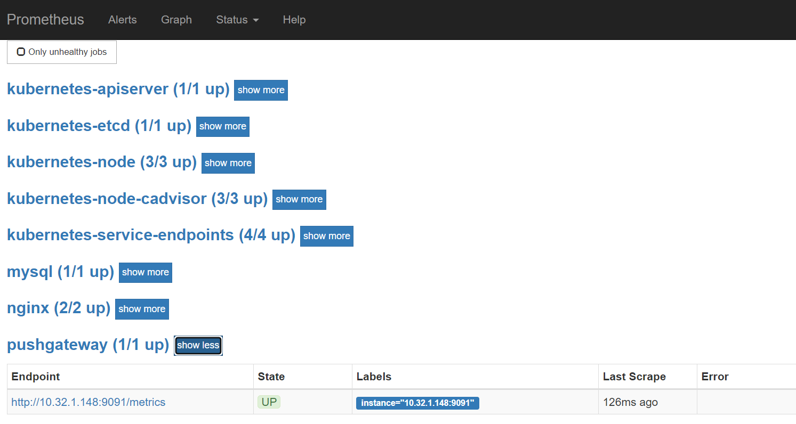Click the nginx (2/2 up) heading
The height and width of the screenshot is (424, 796).
[x=59, y=308]
